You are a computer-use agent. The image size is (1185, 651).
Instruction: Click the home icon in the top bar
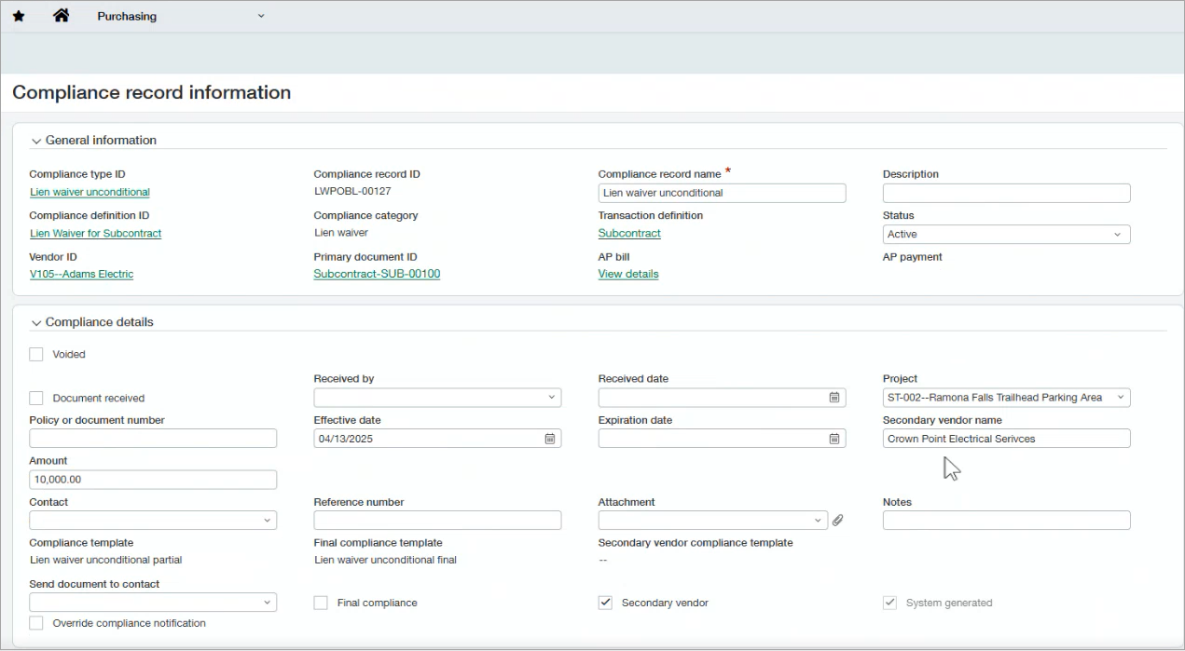pos(61,15)
